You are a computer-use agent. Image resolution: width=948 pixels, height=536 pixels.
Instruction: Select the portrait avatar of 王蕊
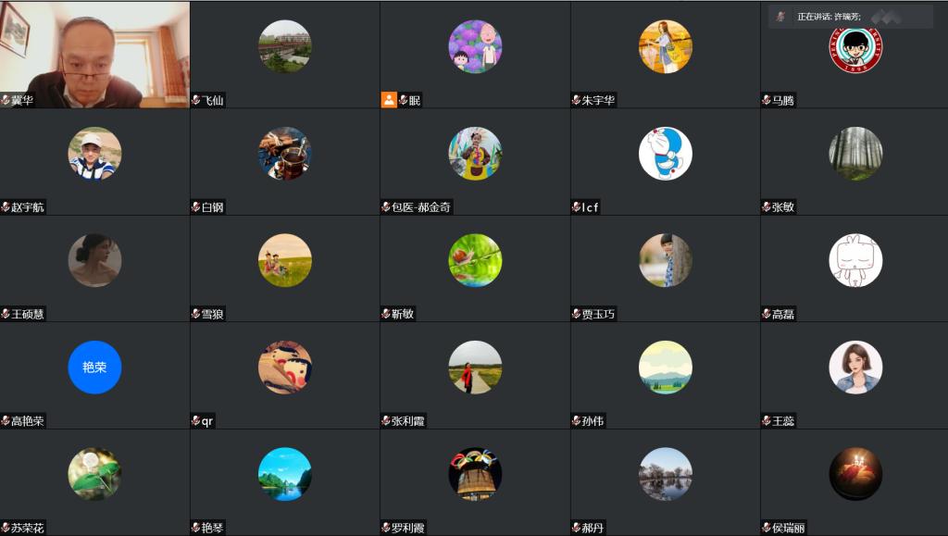coord(855,367)
